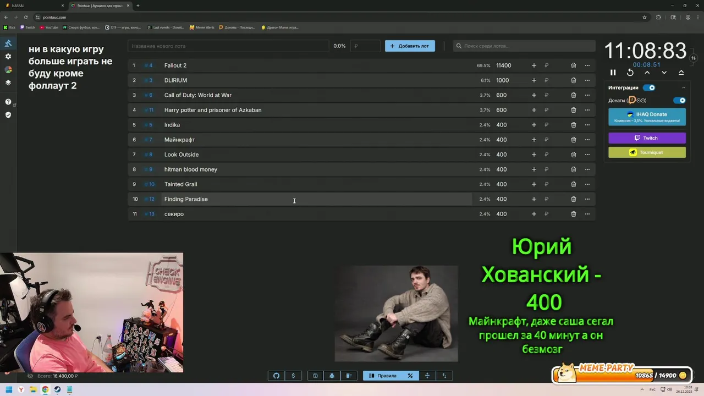Add amount plus for Call of Duty lot
The width and height of the screenshot is (704, 396).
tap(533, 95)
